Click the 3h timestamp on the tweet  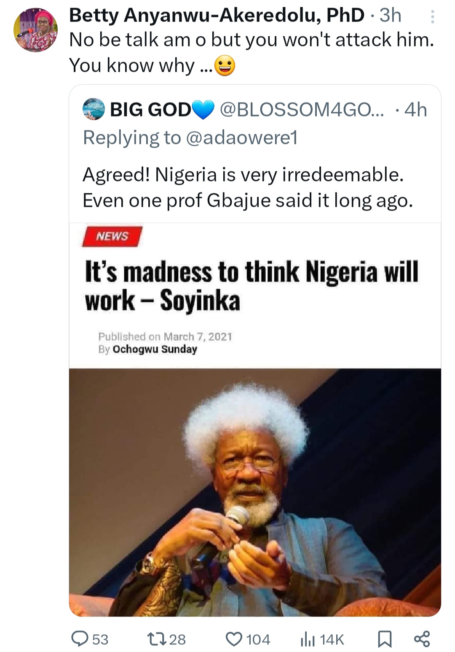tap(390, 16)
